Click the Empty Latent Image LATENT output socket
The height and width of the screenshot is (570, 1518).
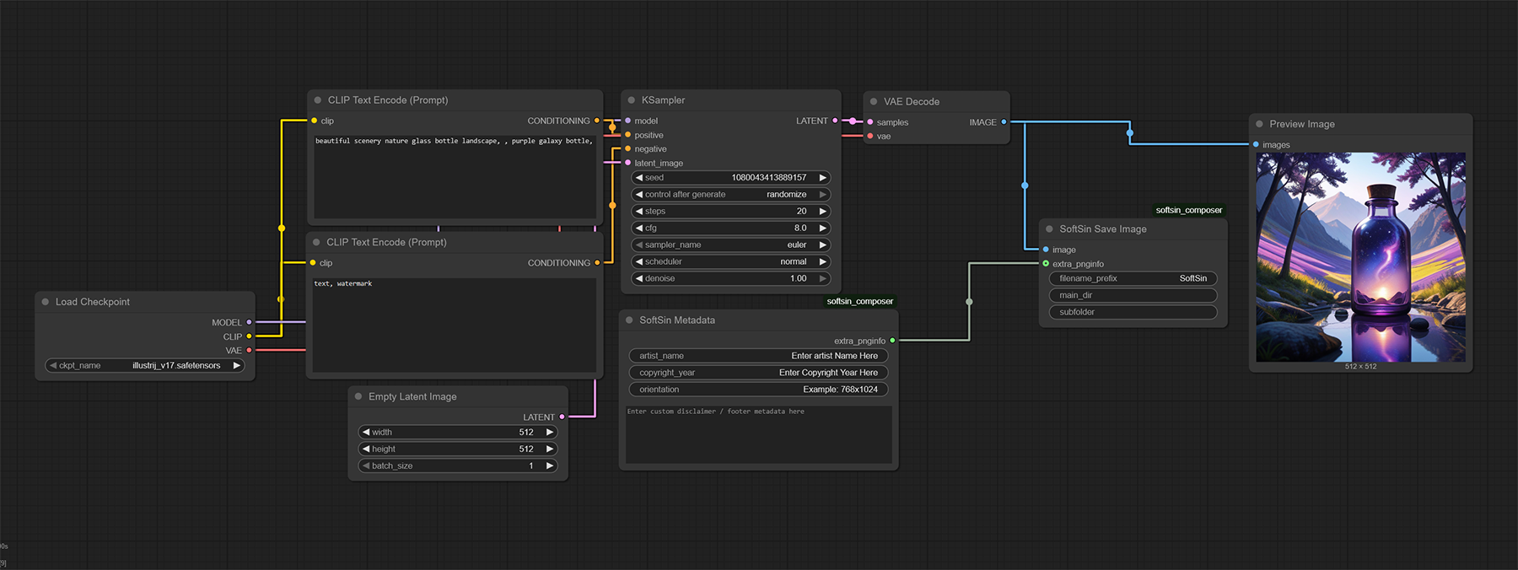pyautogui.click(x=562, y=417)
